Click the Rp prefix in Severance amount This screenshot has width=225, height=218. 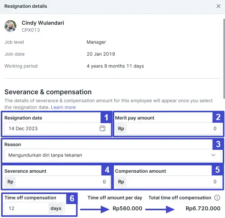[x=10, y=182]
